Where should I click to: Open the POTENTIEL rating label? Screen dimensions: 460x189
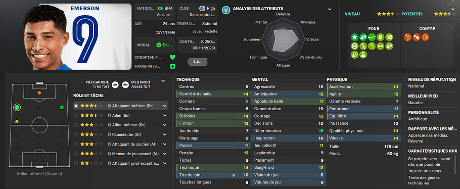pos(412,14)
